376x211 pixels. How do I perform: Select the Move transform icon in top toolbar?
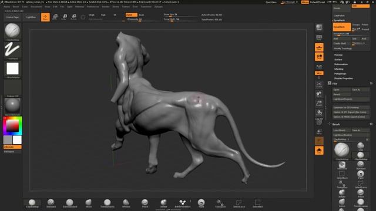(x=55, y=17)
